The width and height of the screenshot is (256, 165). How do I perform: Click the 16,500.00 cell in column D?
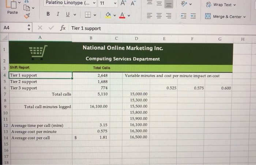pos(136,137)
